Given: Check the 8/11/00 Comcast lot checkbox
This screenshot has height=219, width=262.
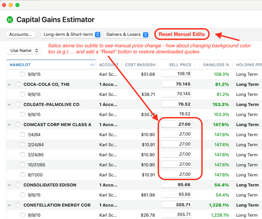Looking at the screenshot, I should click(x=22, y=175).
